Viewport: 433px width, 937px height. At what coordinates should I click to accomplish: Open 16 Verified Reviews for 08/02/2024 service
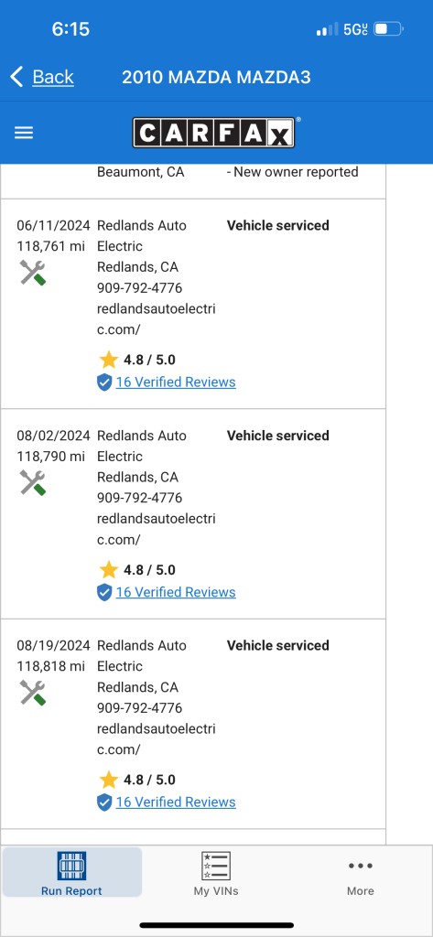coord(176,592)
